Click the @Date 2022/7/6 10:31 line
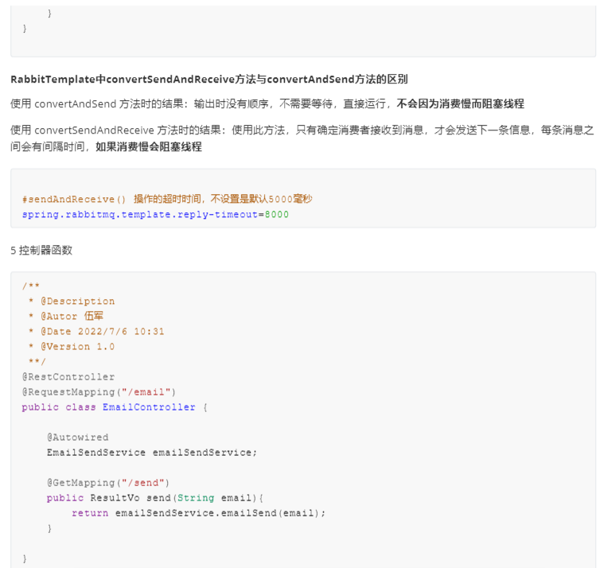The height and width of the screenshot is (568, 600). pos(95,332)
